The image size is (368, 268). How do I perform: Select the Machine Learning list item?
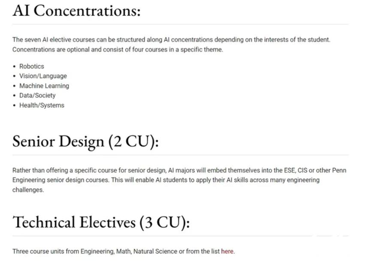[44, 86]
